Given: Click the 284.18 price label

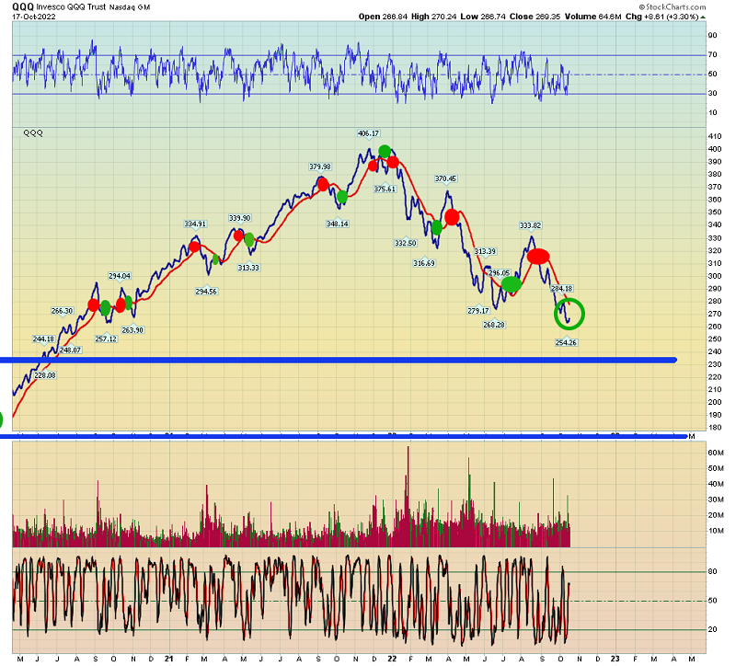Looking at the screenshot, I should (561, 289).
